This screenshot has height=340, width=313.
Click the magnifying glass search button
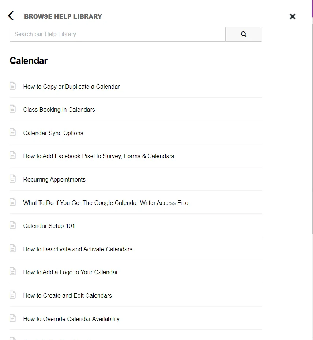click(x=244, y=34)
